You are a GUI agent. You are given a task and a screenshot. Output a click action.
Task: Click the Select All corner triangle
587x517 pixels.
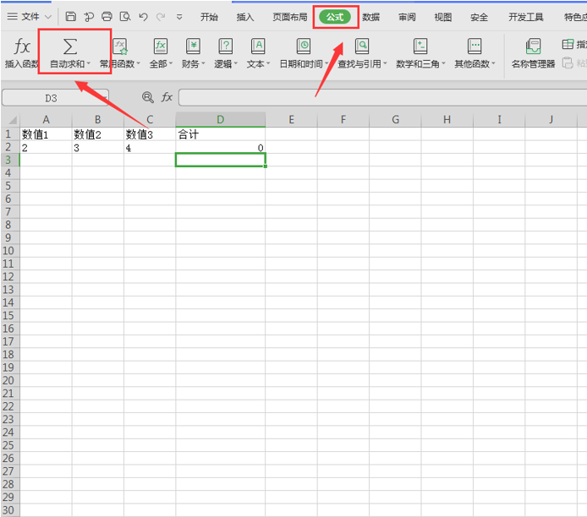coord(13,120)
